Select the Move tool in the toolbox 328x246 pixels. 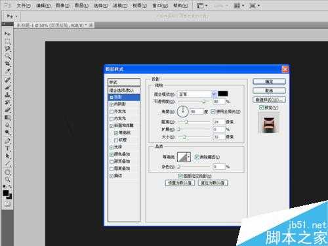click(7, 33)
